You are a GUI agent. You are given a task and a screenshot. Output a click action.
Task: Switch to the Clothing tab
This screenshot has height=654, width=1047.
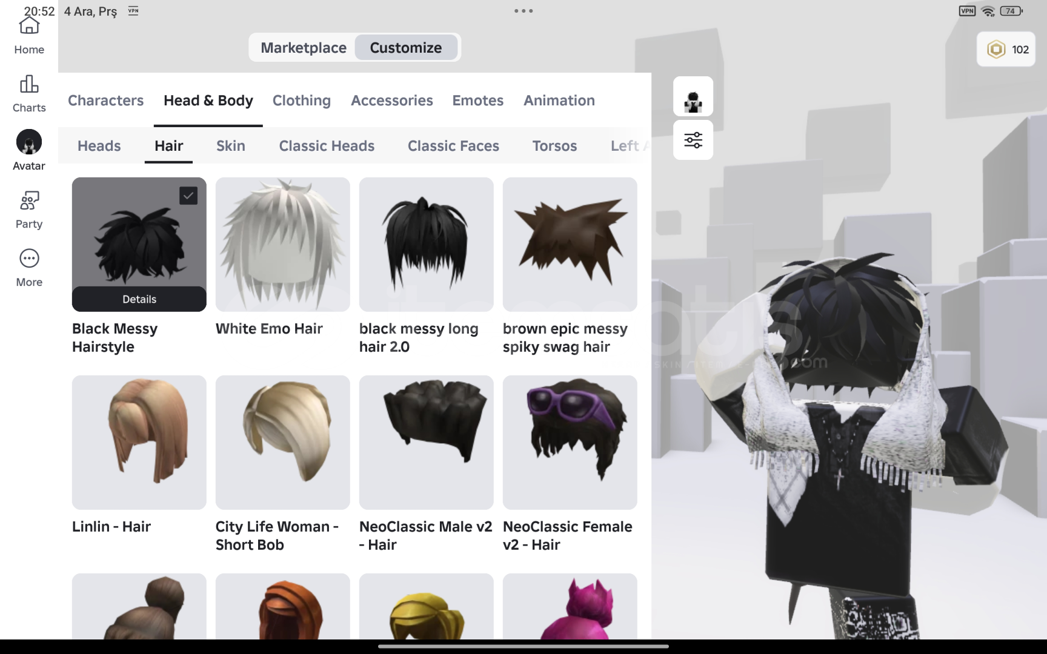[302, 101]
